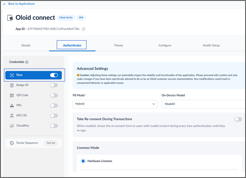This screenshot has width=246, height=178.
Task: Click the Apple device app icon
Action: pos(10,18)
